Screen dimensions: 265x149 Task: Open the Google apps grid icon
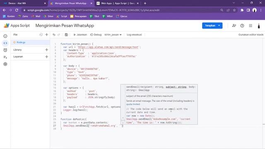(251, 26)
